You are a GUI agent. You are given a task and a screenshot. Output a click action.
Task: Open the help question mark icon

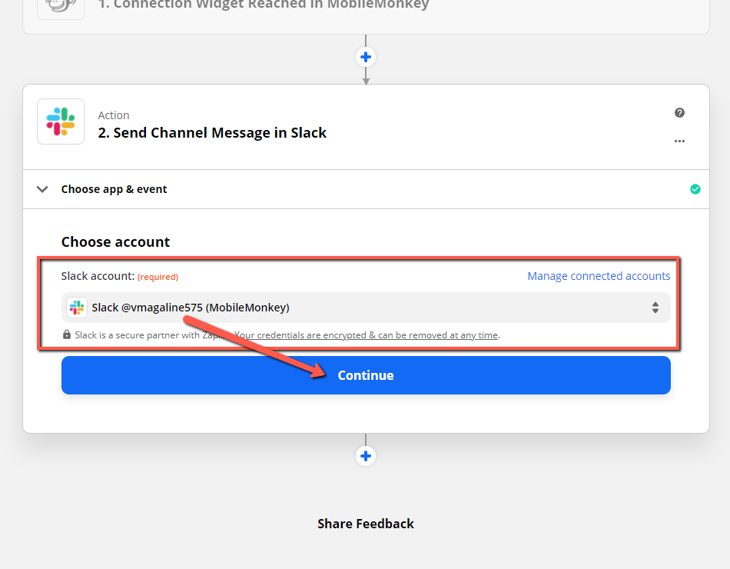(679, 113)
